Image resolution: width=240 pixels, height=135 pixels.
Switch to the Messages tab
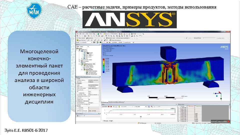coord(105,121)
